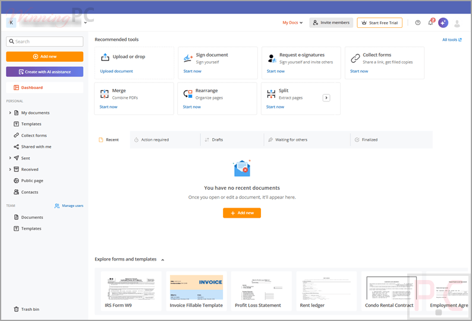This screenshot has height=321, width=472.
Task: Open the notifications bell icon
Action: tap(431, 23)
